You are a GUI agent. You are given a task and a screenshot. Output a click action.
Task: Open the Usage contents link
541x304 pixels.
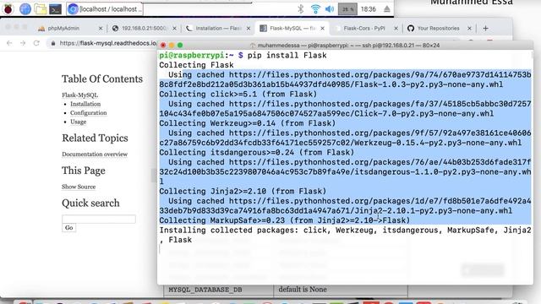78,122
